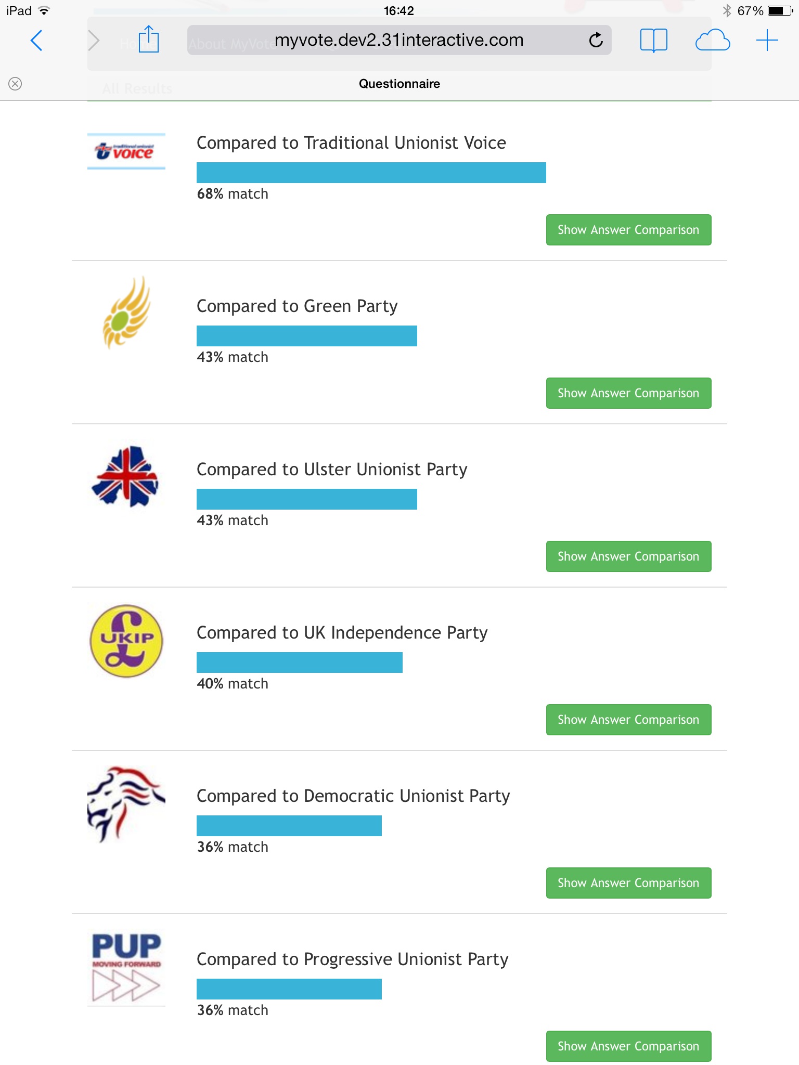Show Answer Comparison for Green Party
Screen dimensions: 799x1065
coord(628,393)
